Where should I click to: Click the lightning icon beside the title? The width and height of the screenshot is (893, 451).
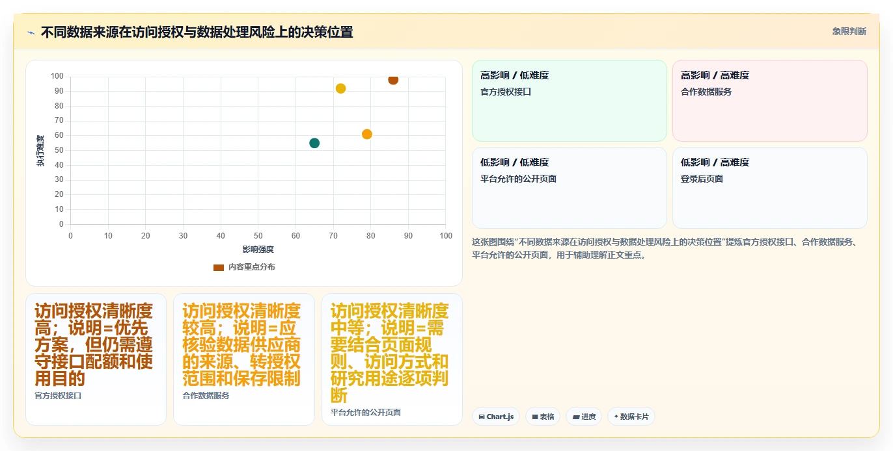pos(31,32)
